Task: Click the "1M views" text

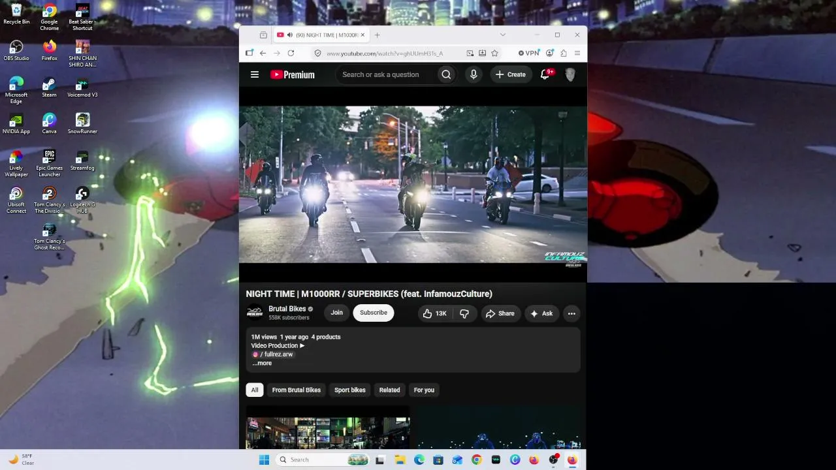Action: tap(264, 337)
